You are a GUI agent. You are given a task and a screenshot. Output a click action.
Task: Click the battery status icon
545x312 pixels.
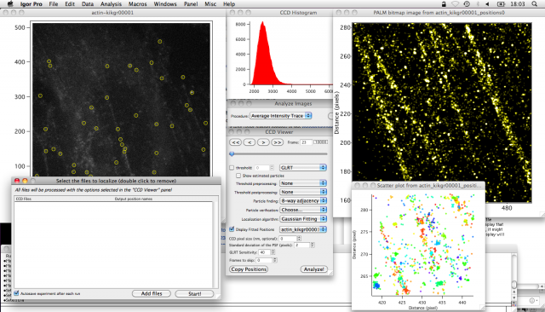click(501, 3)
